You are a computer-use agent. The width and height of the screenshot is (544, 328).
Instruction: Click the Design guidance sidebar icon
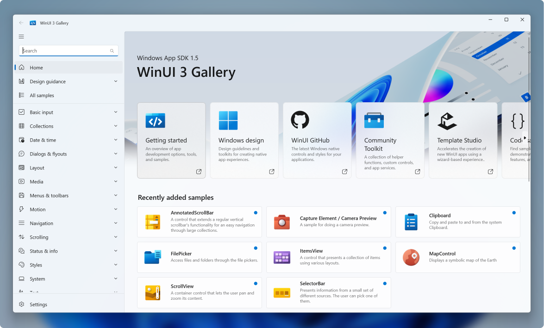click(21, 81)
